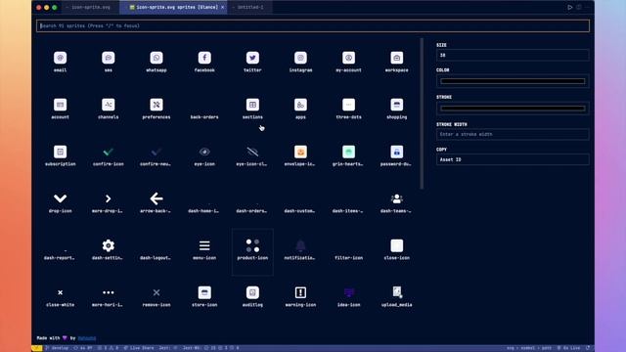Open the Color picker swatch
This screenshot has height=352, width=626.
click(x=513, y=81)
